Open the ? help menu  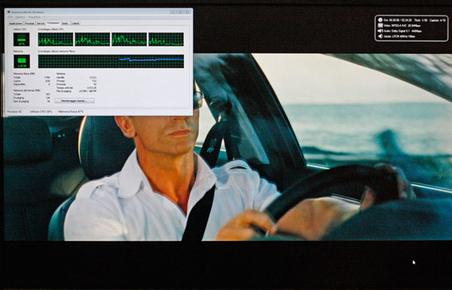[x=44, y=17]
